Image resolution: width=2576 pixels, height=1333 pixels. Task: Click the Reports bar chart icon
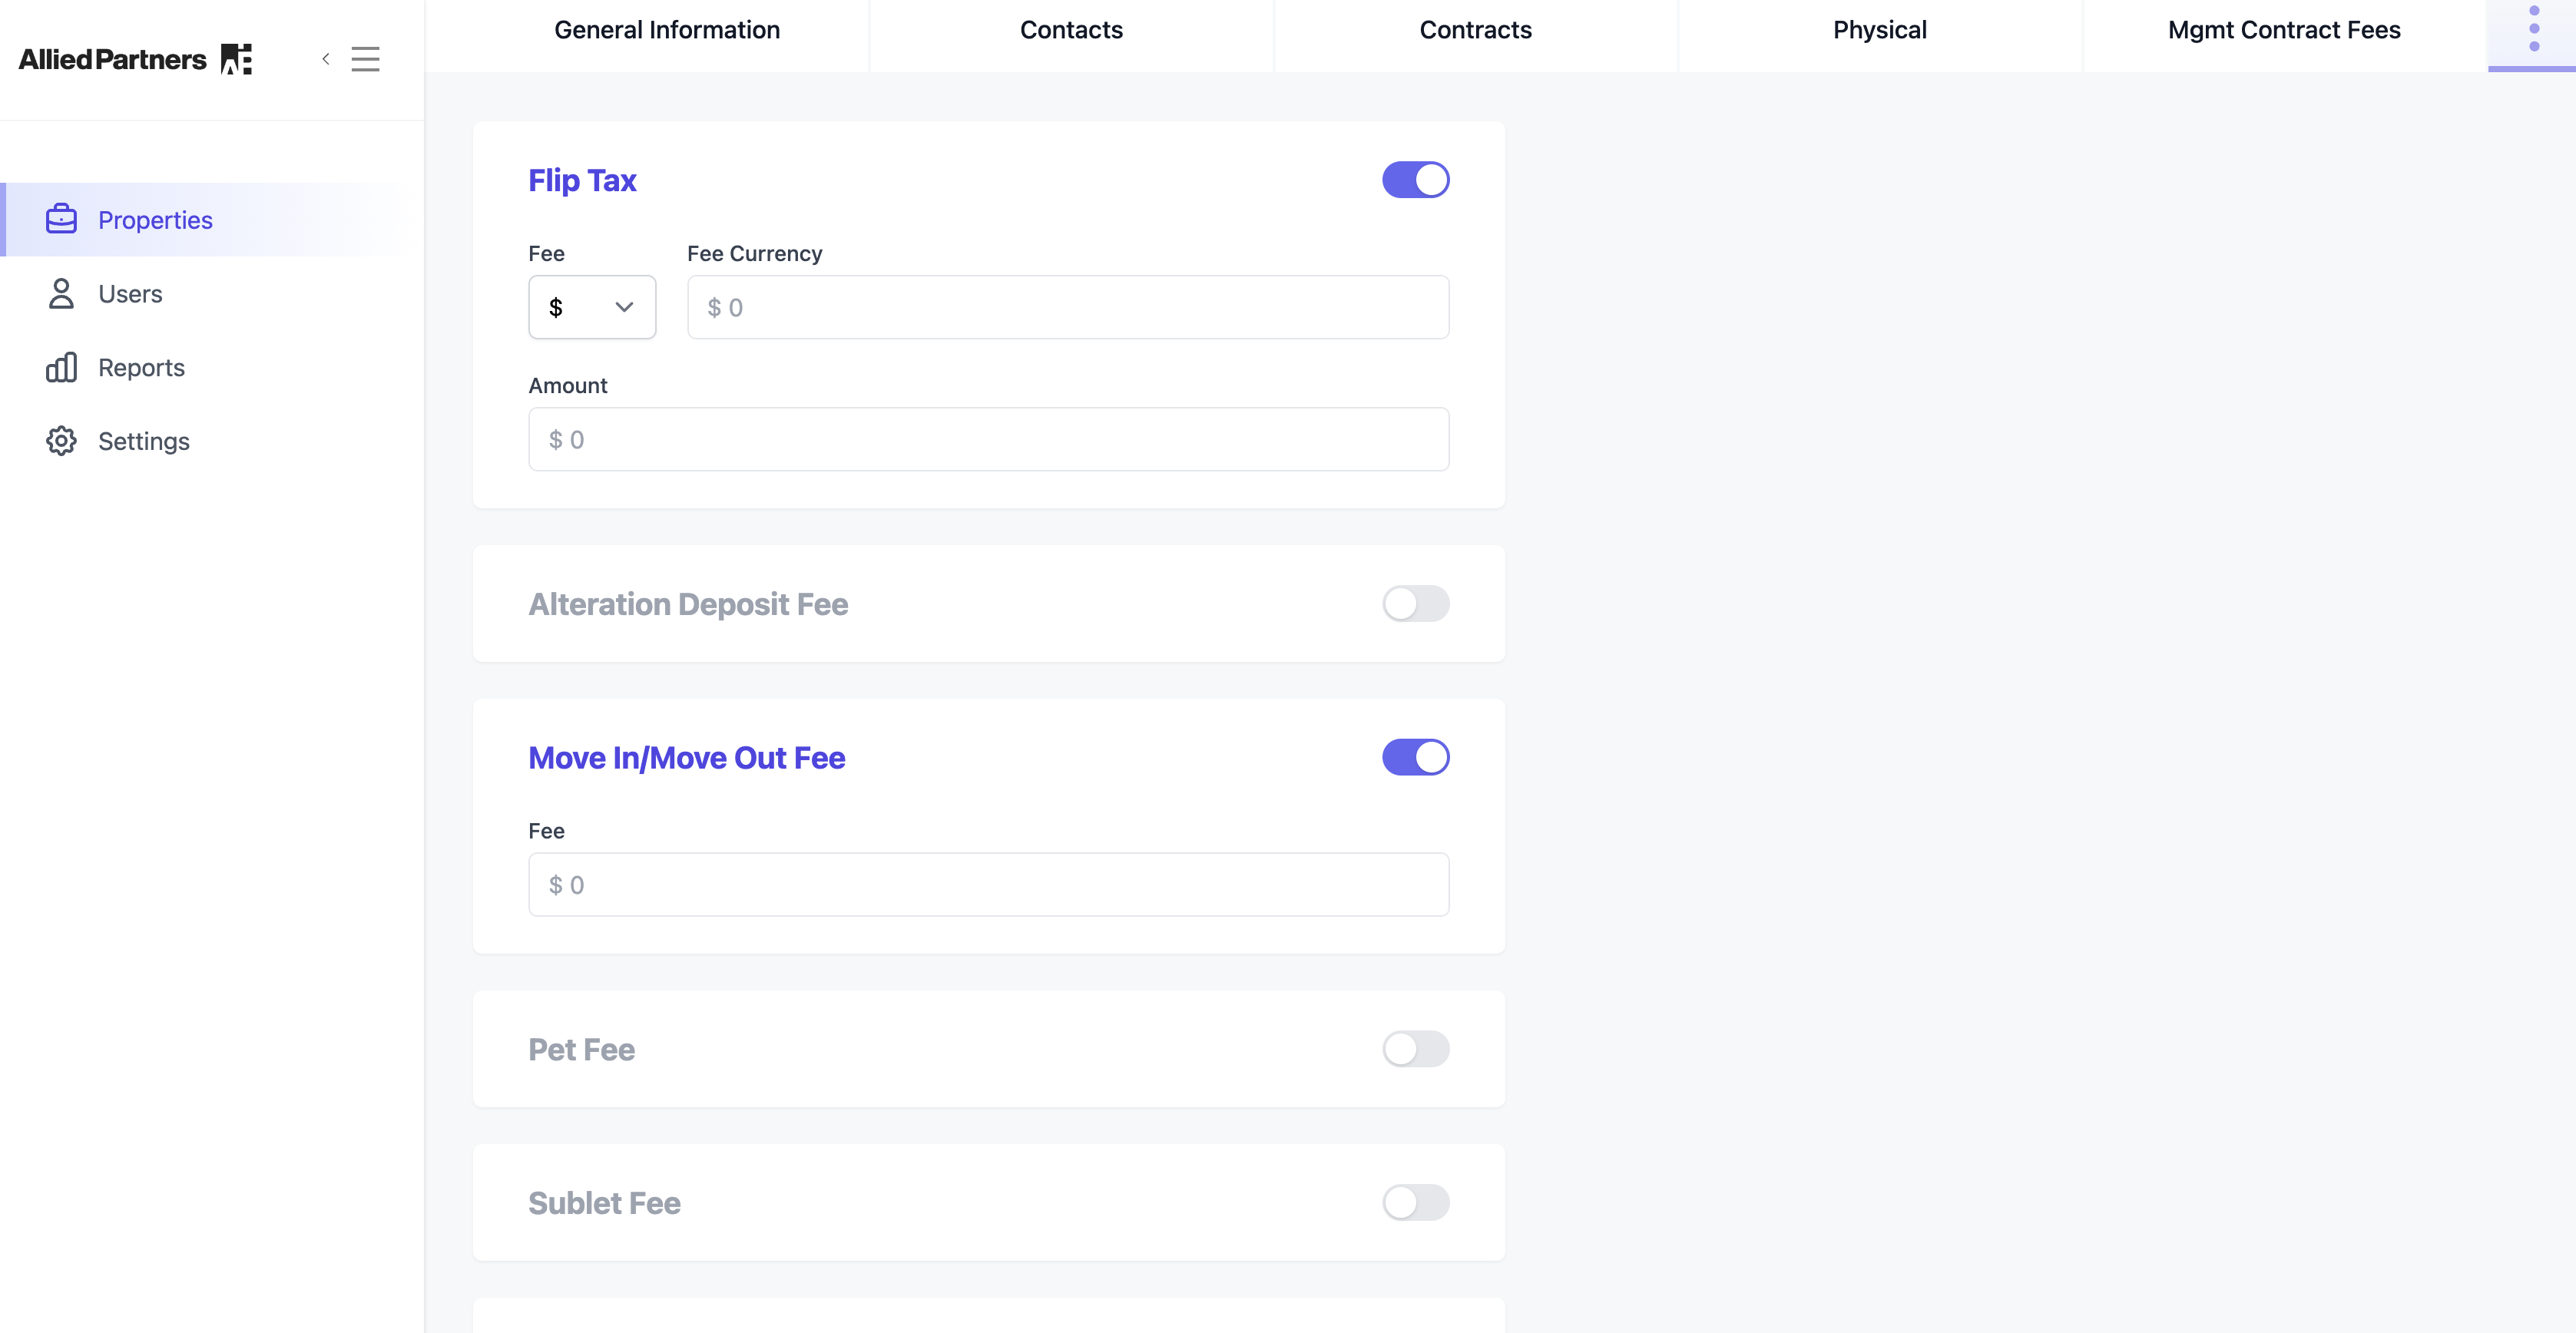tap(61, 367)
